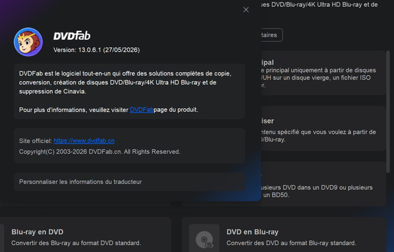394x252 pixels.
Task: Click the card describing 'film principal uniquement'
Action: [323, 73]
